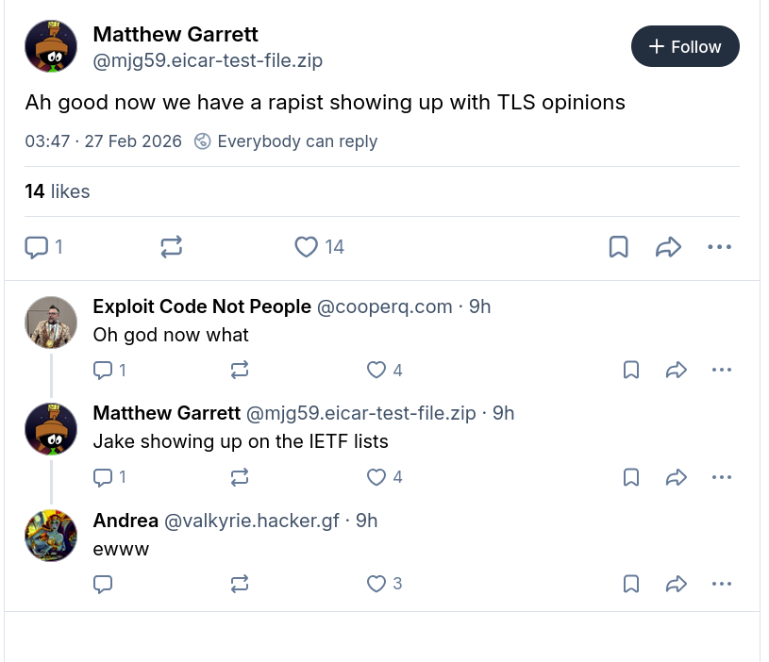Like the 'Oh god now what' reply
The width and height of the screenshot is (769, 662).
(376, 370)
